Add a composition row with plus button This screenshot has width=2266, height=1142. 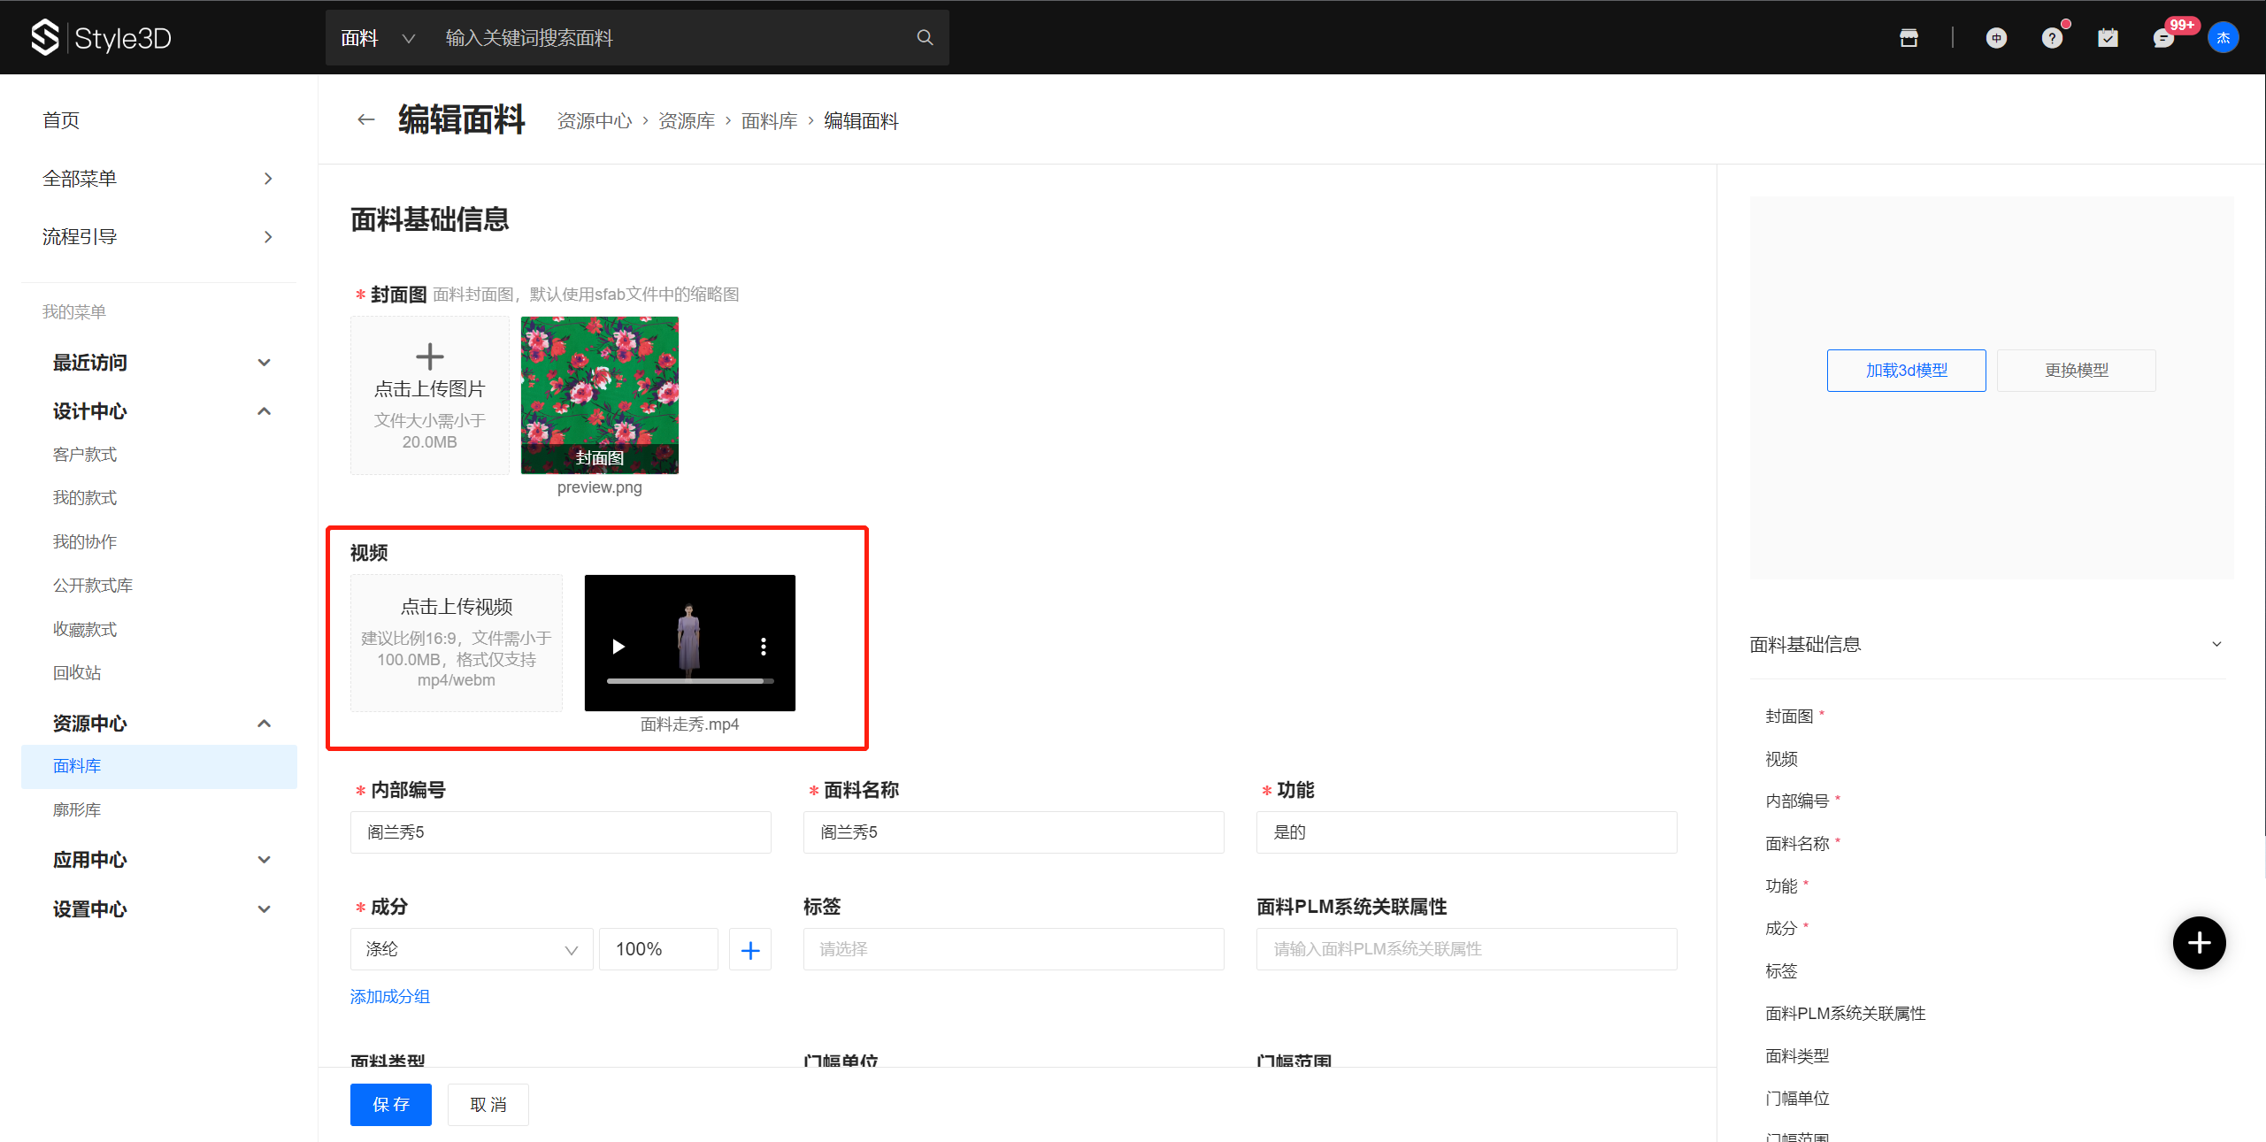(750, 949)
